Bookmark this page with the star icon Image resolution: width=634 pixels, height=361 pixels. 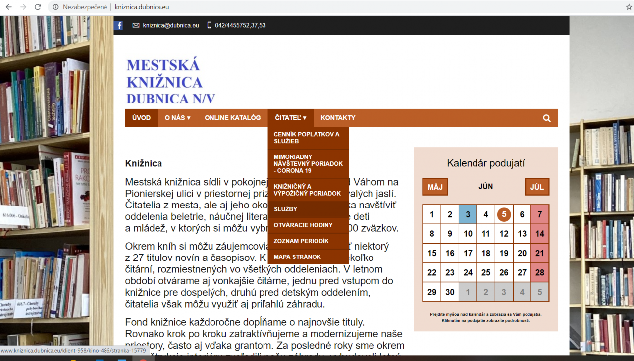pos(629,7)
